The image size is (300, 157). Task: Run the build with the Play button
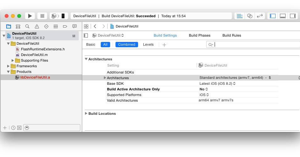pos(30,16)
